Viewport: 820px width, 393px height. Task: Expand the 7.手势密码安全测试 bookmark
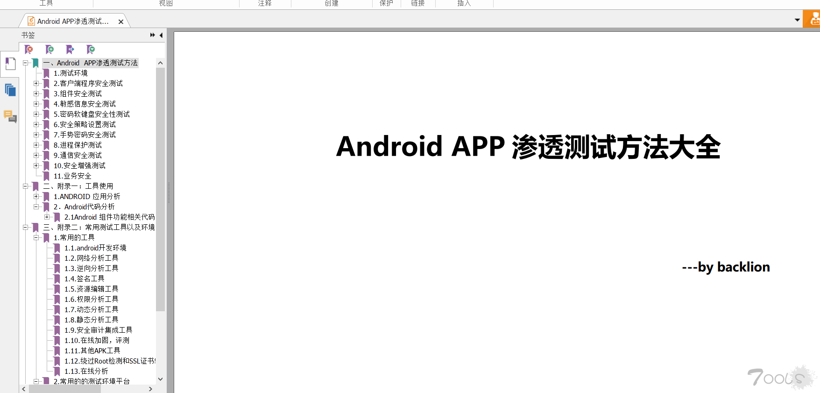(x=36, y=135)
